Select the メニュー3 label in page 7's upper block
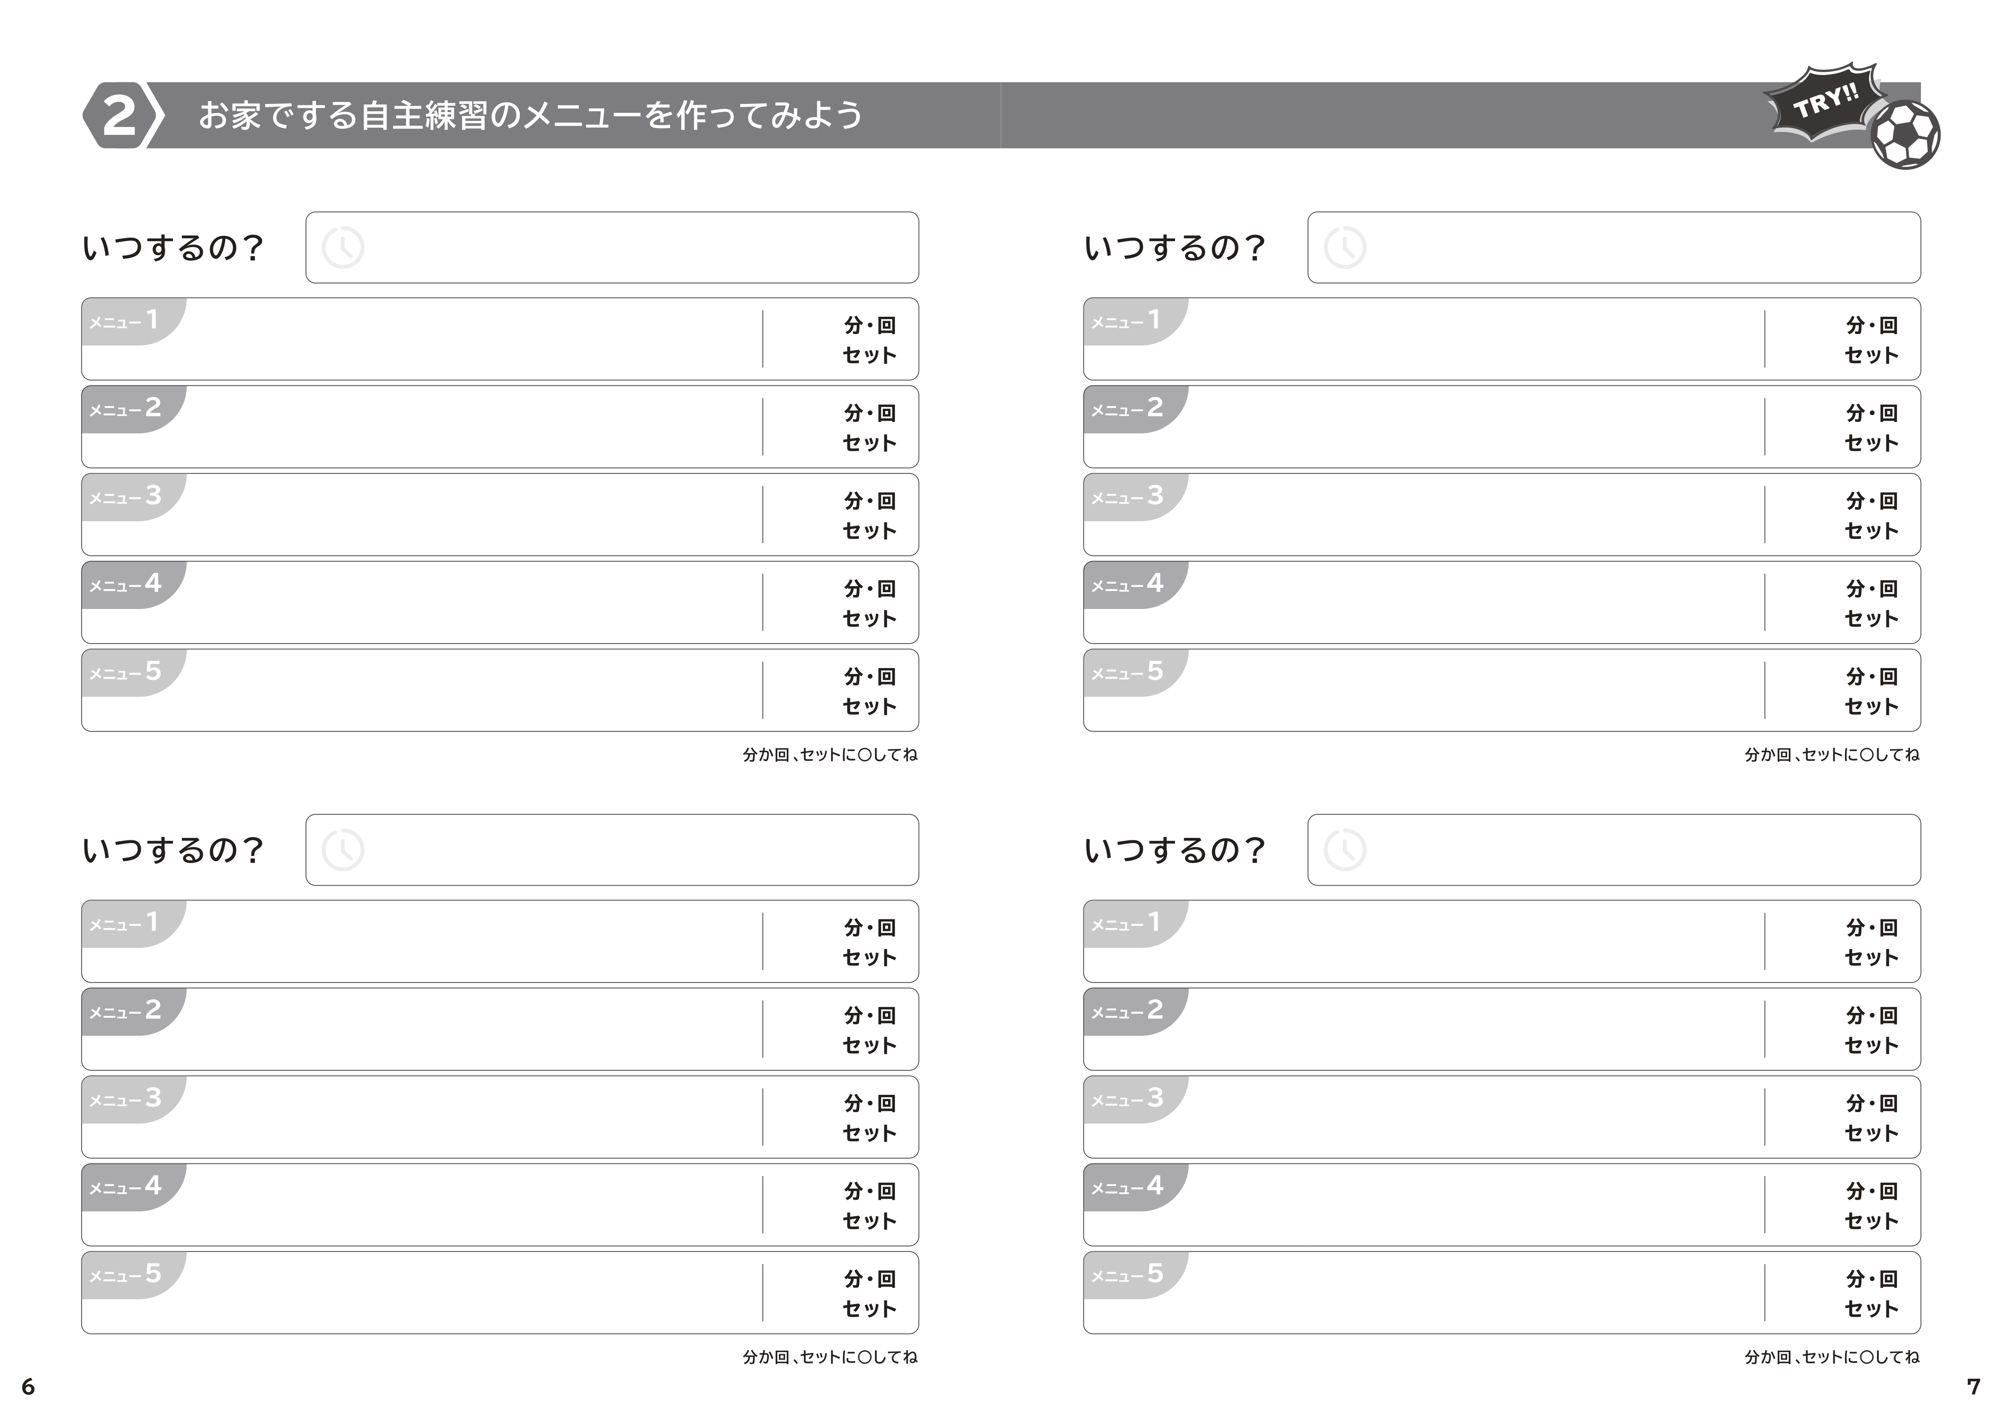Viewport: 2002px width, 1416px height. 1126,497
